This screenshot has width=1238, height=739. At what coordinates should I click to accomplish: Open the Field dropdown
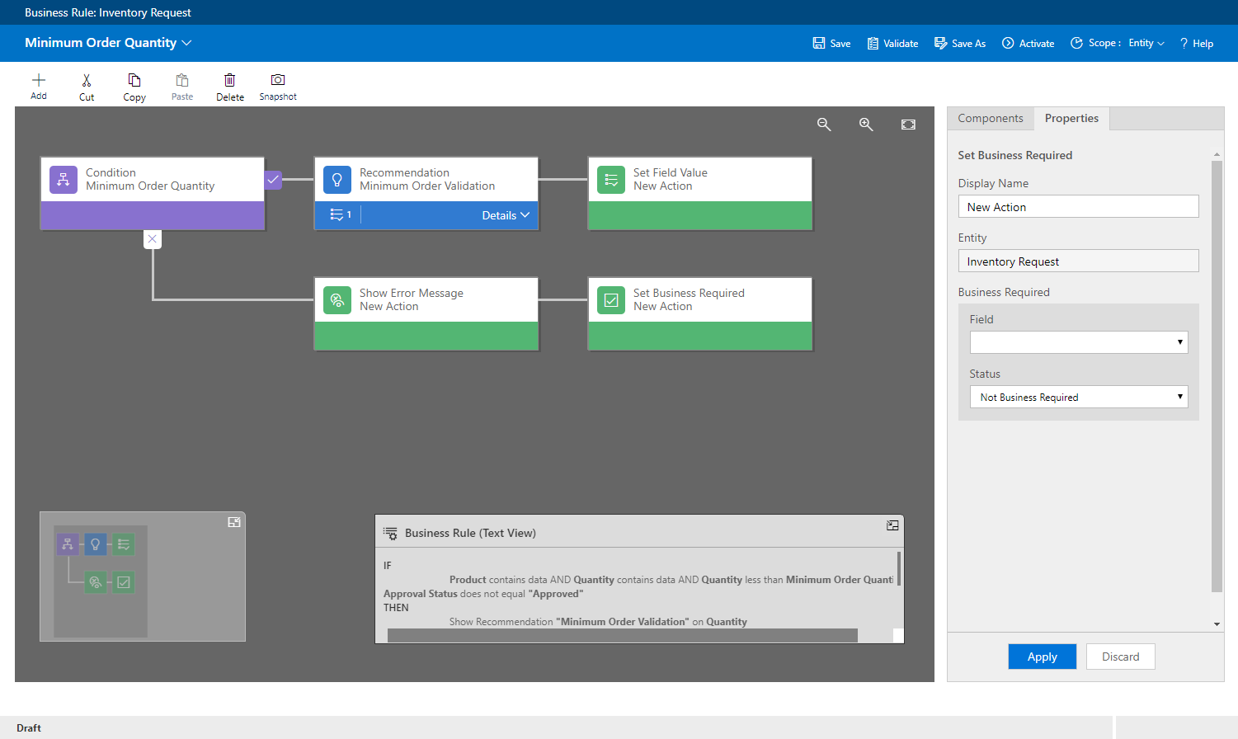pos(1079,342)
